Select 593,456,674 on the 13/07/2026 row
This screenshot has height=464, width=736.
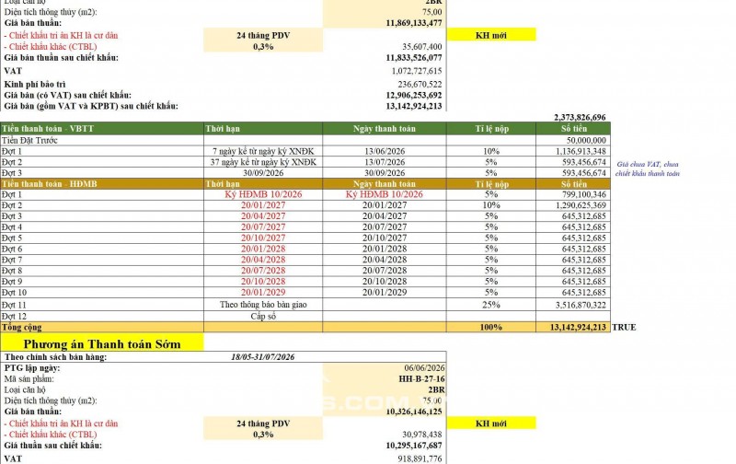point(584,162)
